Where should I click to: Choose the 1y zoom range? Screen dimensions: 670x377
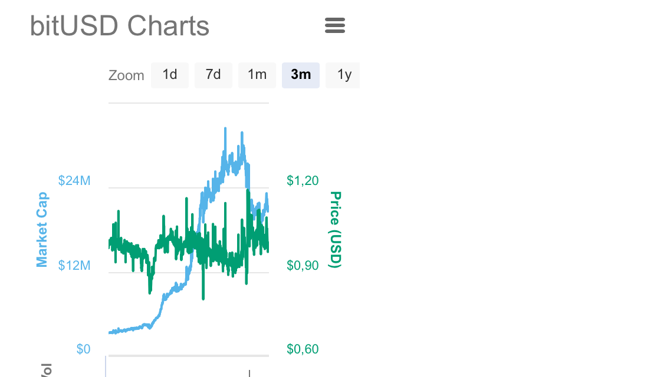coord(344,75)
